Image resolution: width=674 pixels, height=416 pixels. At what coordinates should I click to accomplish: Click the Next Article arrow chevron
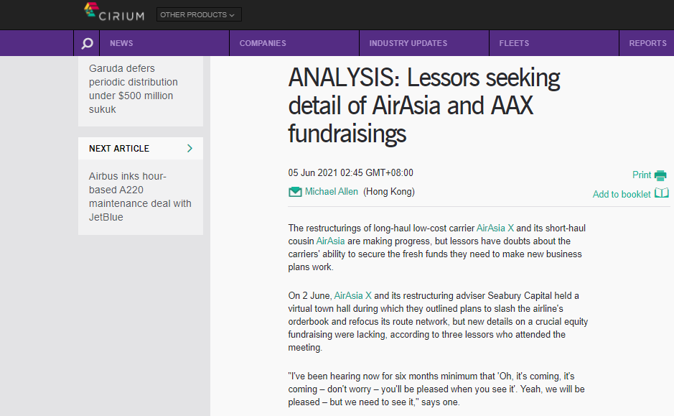pos(190,149)
